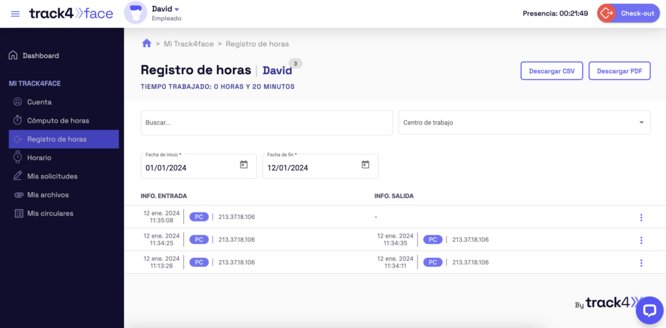Expand the David user menu arrow
Screen dimensions: 666x328
coord(177,9)
